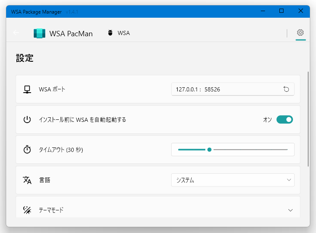Maximize the WSA Package Manager window
The width and height of the screenshot is (316, 233).
tap(281, 11)
